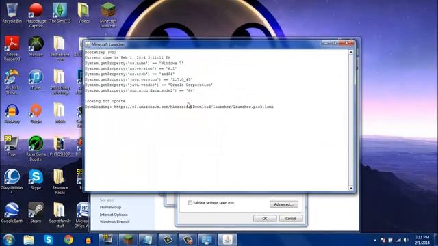This screenshot has width=438, height=246.
Task: Enable Validate settings upon exit checkbox
Action: pyautogui.click(x=190, y=203)
